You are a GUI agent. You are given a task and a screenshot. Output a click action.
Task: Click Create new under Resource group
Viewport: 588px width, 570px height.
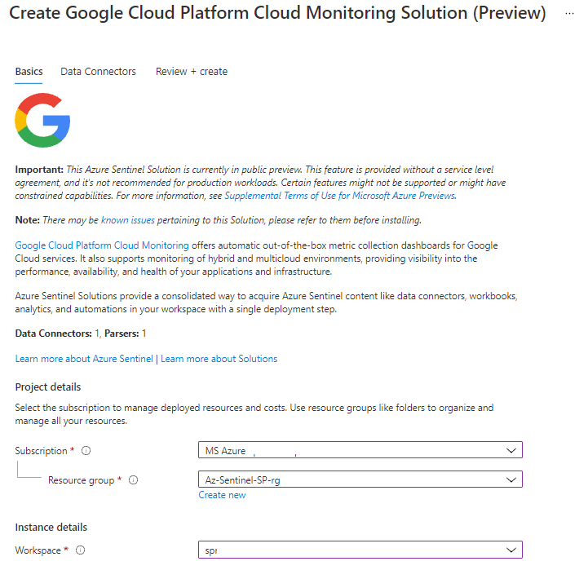pyautogui.click(x=222, y=495)
